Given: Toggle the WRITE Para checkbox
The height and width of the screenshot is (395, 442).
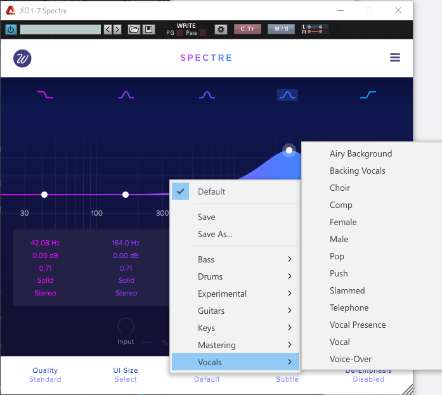Looking at the screenshot, I should 202,33.
